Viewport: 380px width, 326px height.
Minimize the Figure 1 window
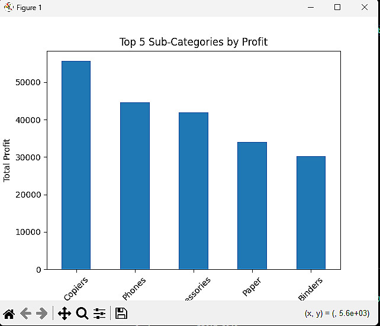point(311,7)
